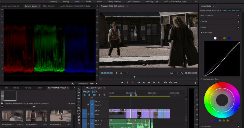Open Lumetri Scopes settings wrench
The height and width of the screenshot is (128, 244).
click(73, 83)
